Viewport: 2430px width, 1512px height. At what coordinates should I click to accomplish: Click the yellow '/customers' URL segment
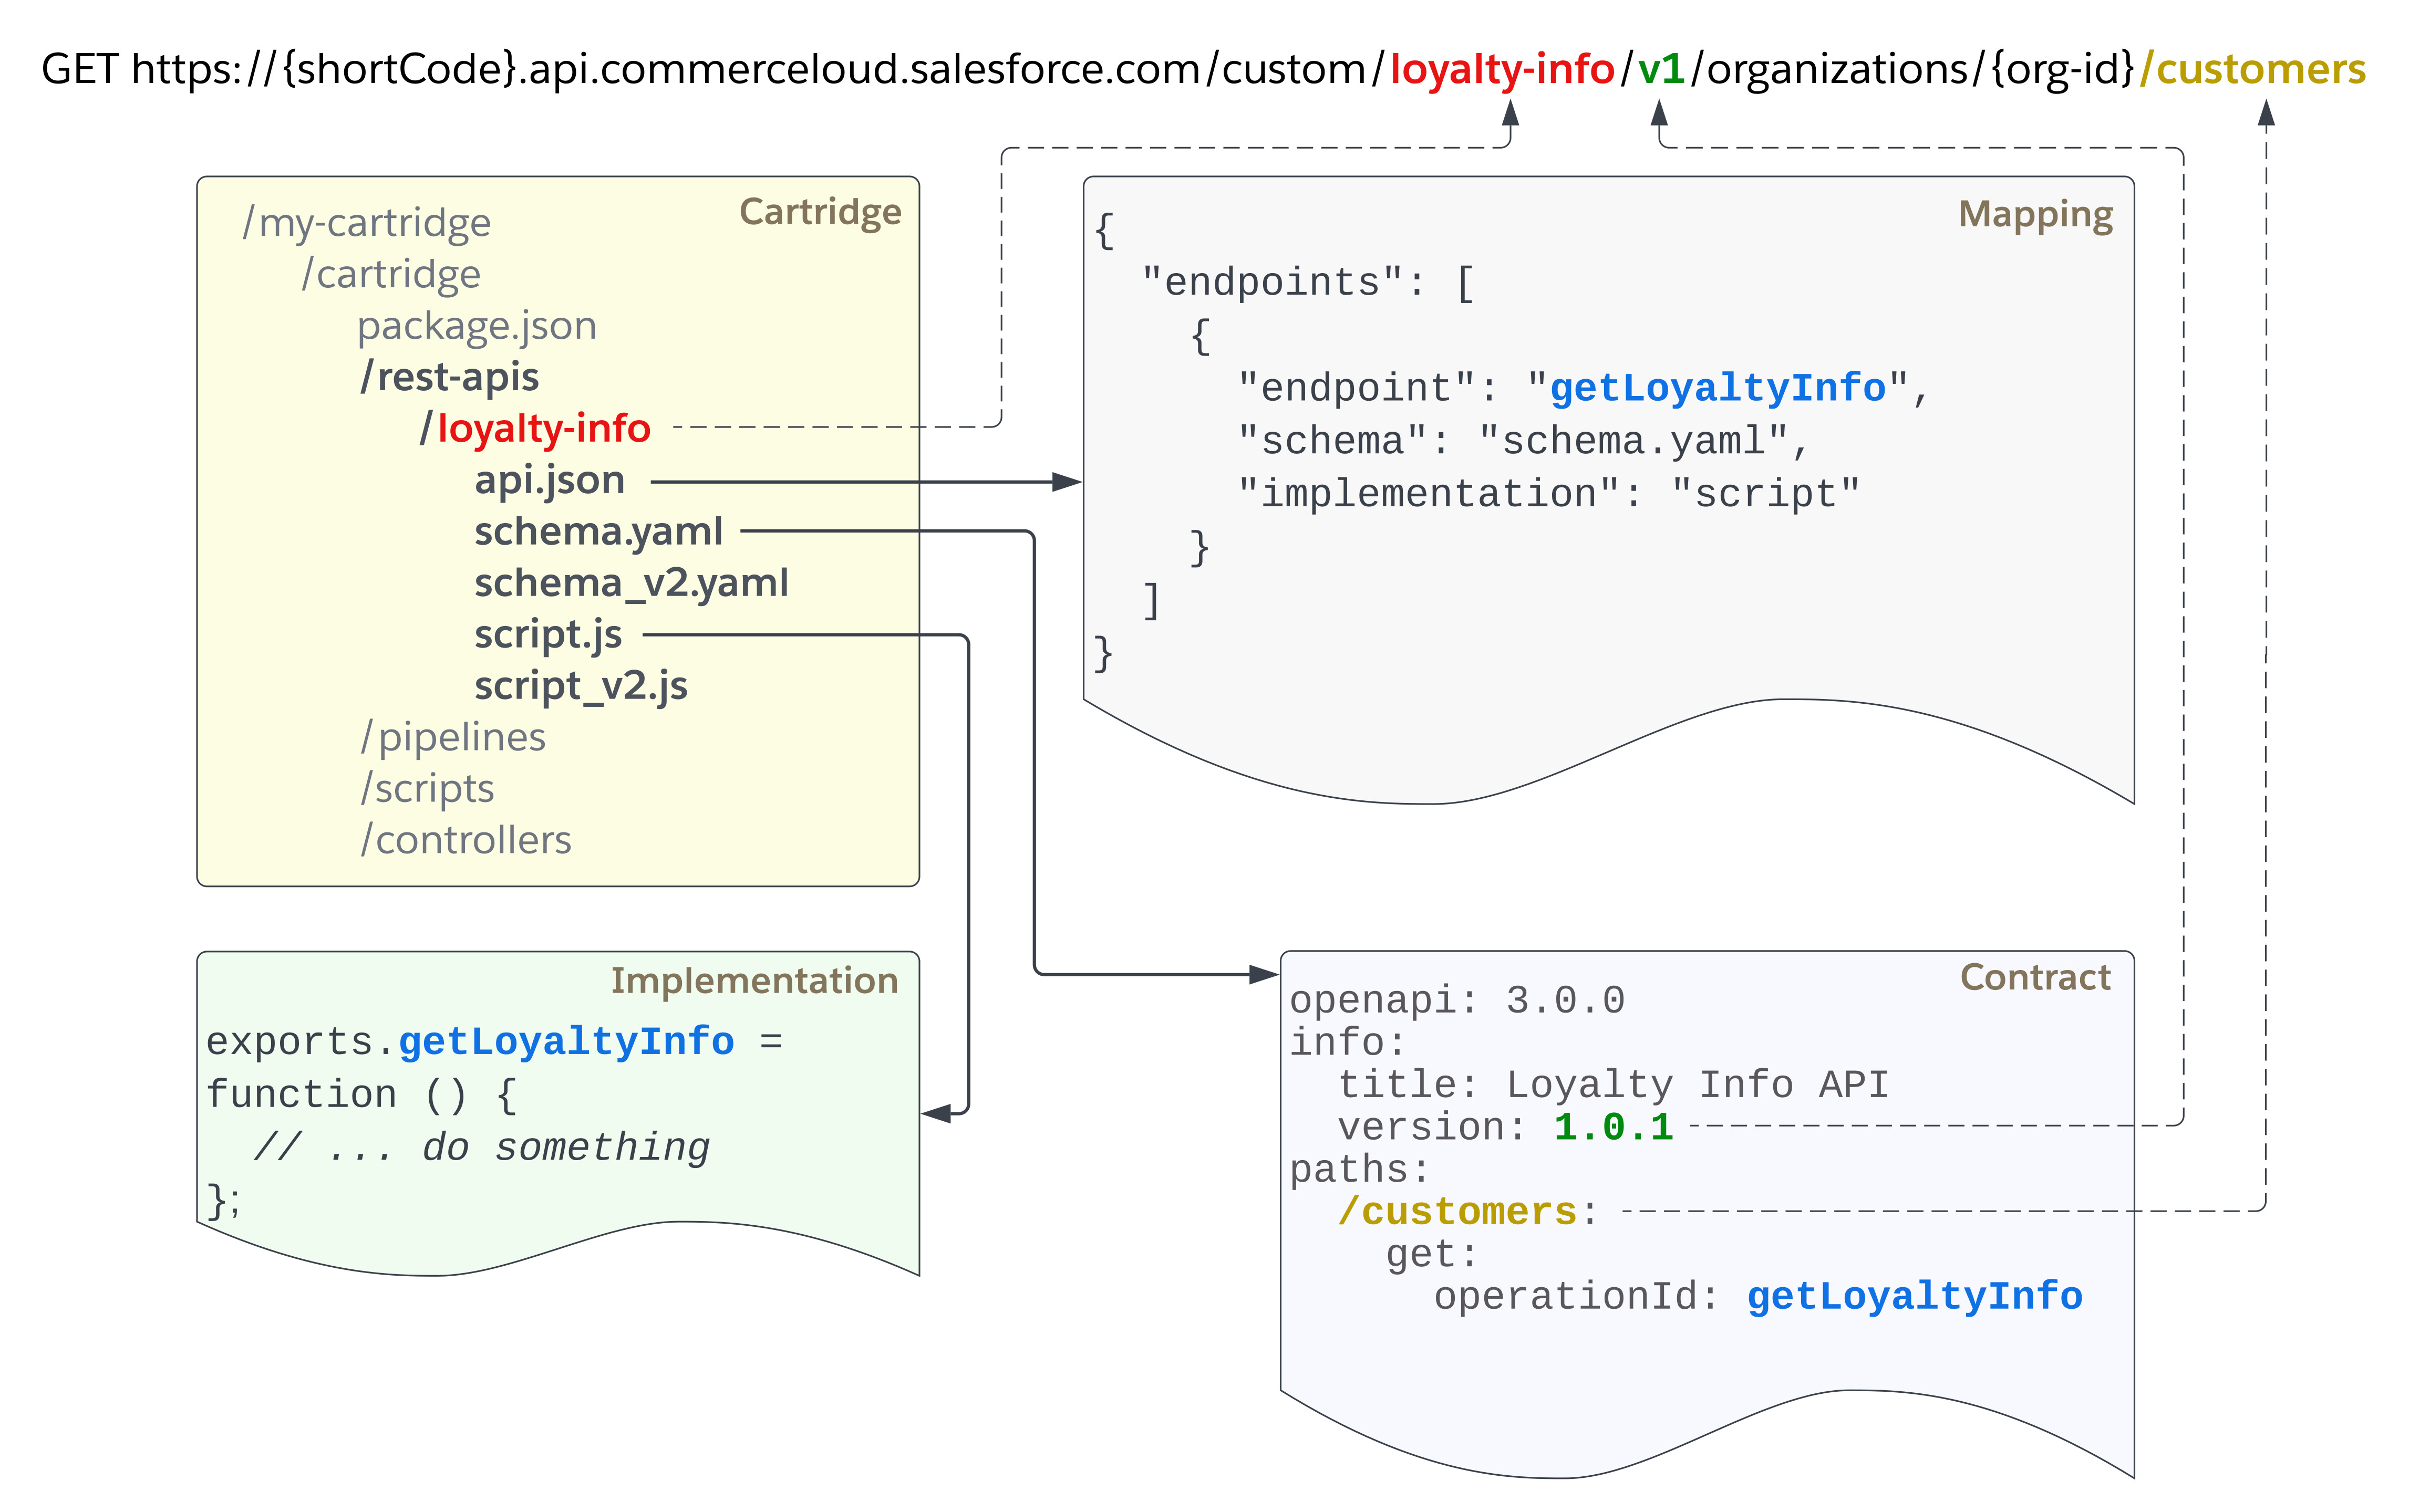coord(2252,69)
